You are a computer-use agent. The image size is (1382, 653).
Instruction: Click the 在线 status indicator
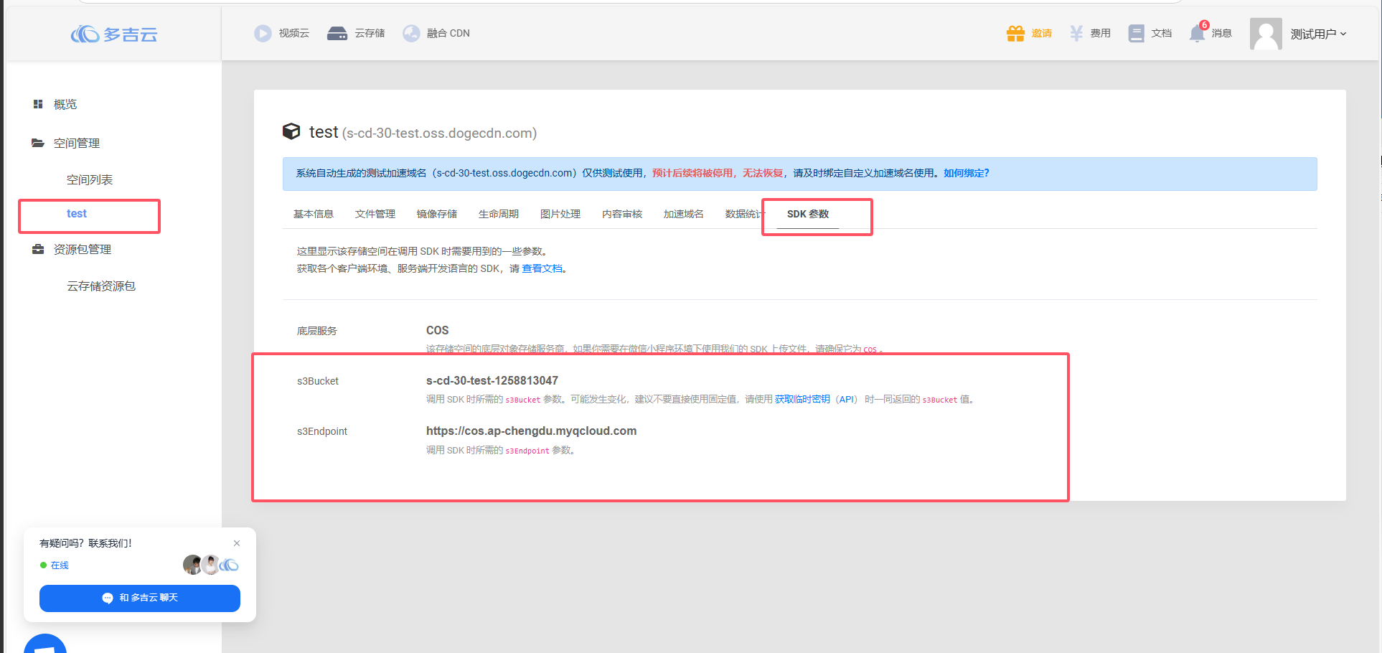55,565
